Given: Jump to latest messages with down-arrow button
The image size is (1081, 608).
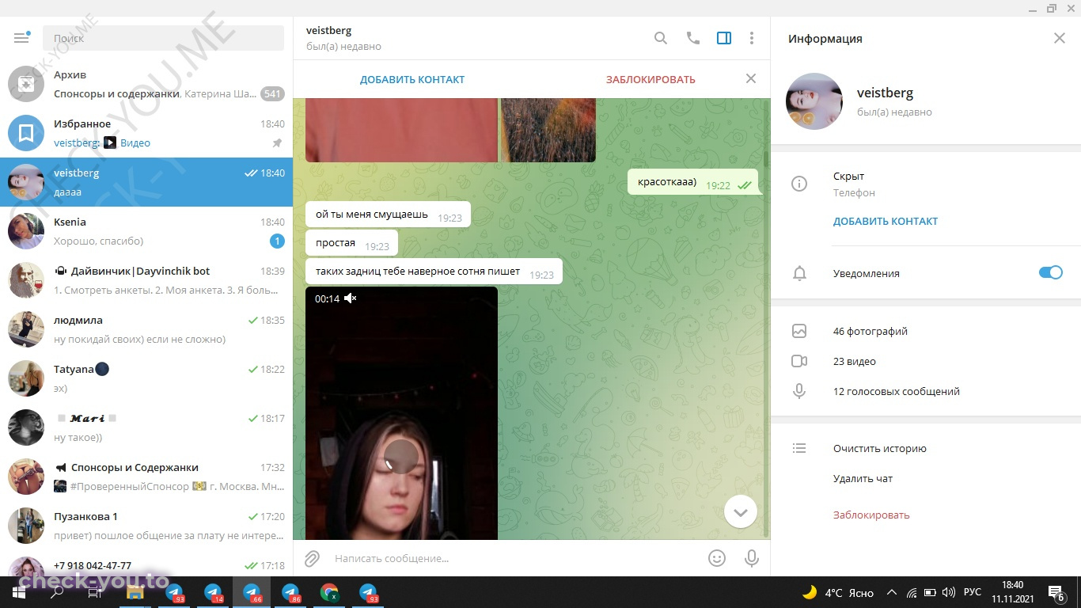Looking at the screenshot, I should [741, 513].
